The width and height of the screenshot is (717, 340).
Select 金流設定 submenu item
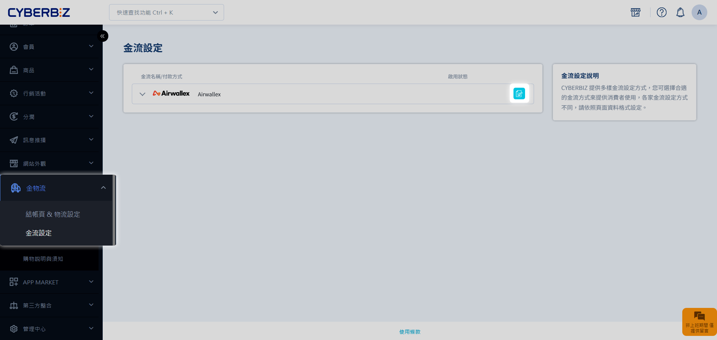pos(38,233)
